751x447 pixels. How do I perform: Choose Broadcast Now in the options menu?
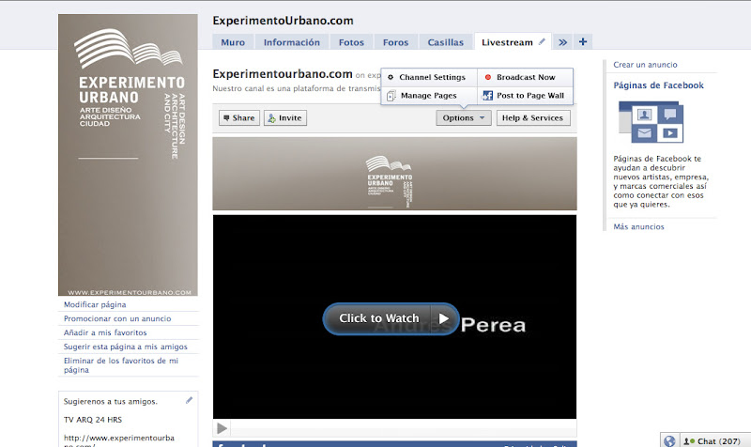point(526,77)
